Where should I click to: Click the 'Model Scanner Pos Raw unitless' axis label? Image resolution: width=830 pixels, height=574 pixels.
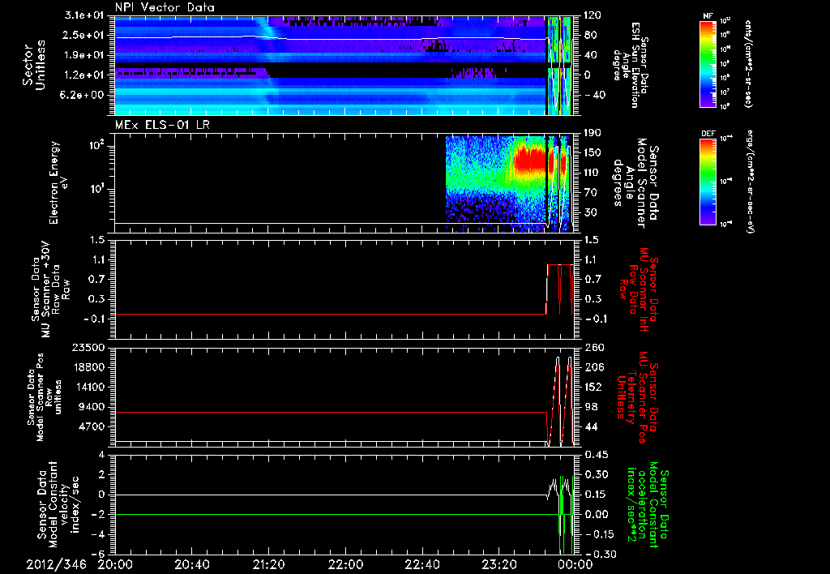tap(44, 397)
